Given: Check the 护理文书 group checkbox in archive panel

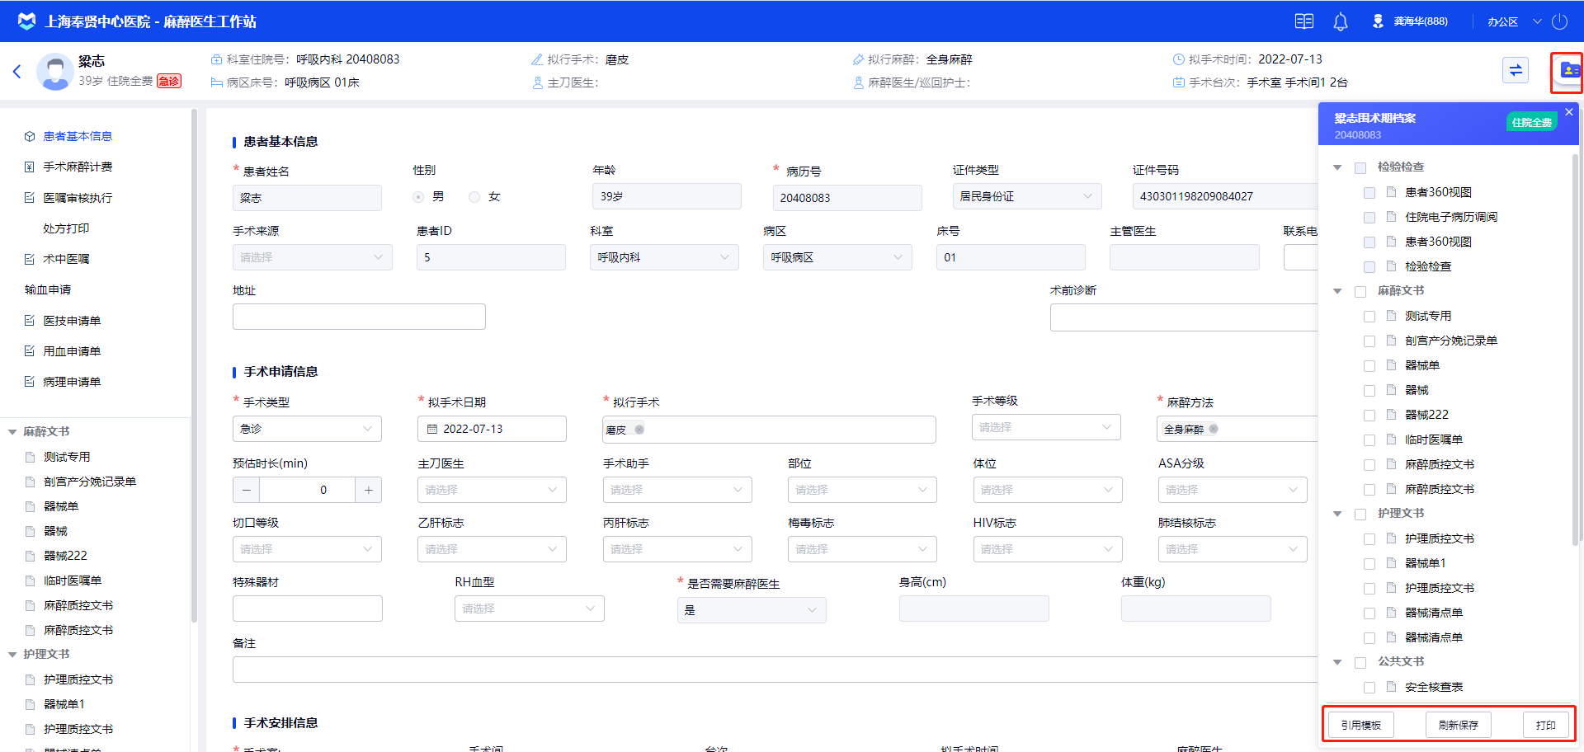Looking at the screenshot, I should coord(1360,514).
